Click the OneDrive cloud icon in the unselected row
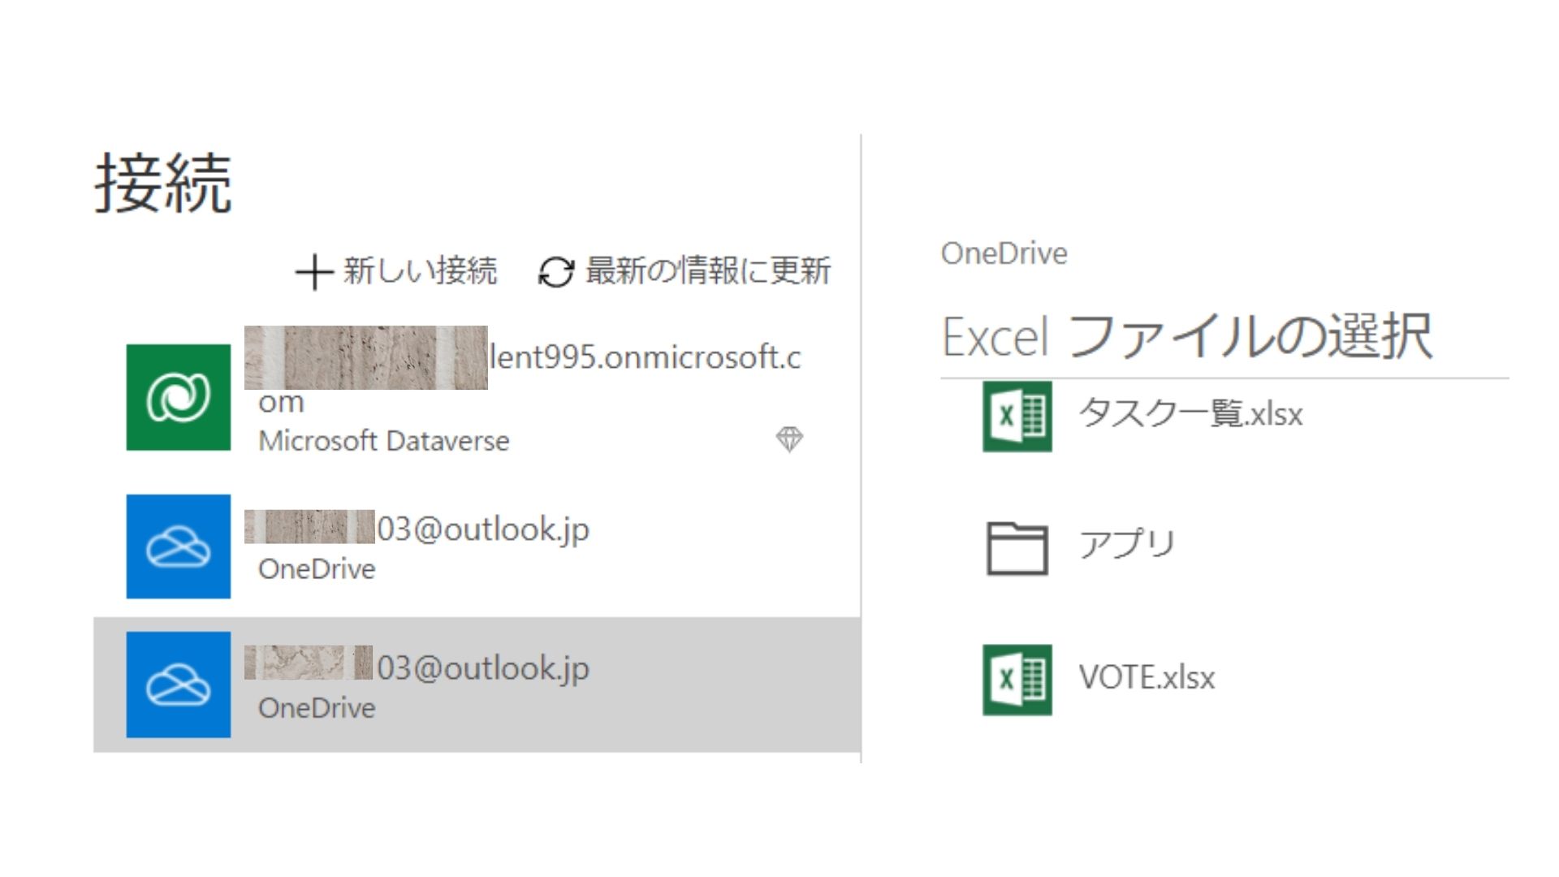Image resolution: width=1559 pixels, height=877 pixels. (179, 547)
